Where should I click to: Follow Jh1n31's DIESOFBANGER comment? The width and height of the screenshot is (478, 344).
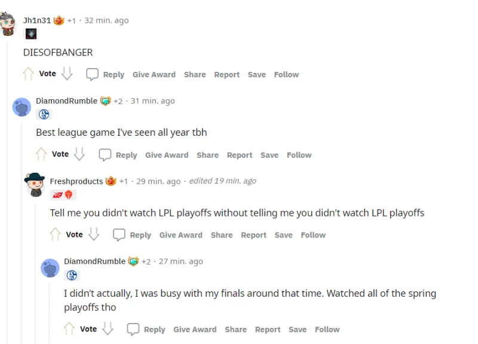pyautogui.click(x=286, y=75)
